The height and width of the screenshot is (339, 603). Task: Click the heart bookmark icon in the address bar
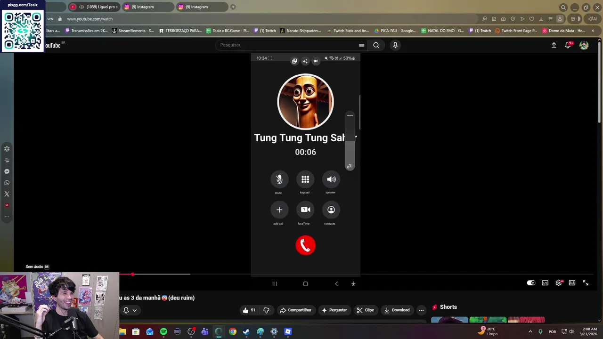[x=532, y=19]
